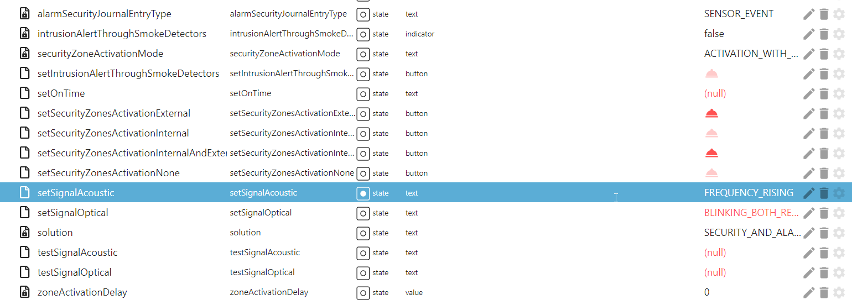This screenshot has height=300, width=852.
Task: Click the FREQUENCY_RISING value
Action: (x=749, y=193)
